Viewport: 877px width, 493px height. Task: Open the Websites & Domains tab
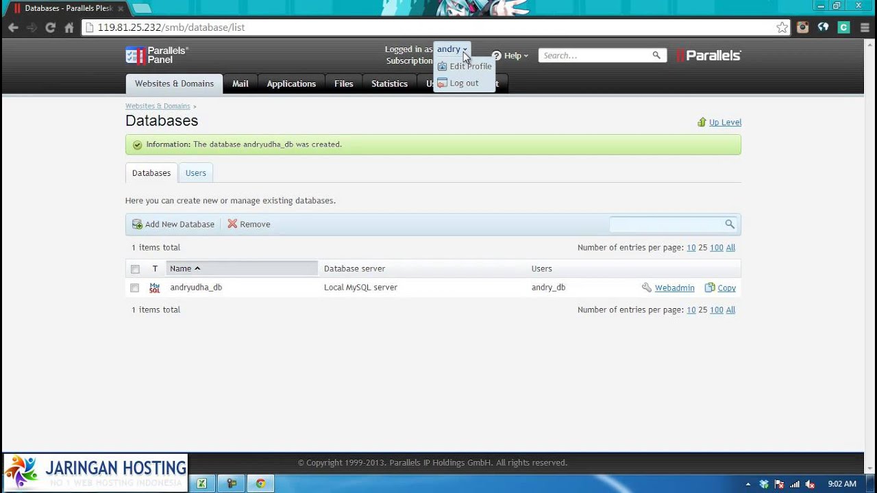click(x=174, y=84)
